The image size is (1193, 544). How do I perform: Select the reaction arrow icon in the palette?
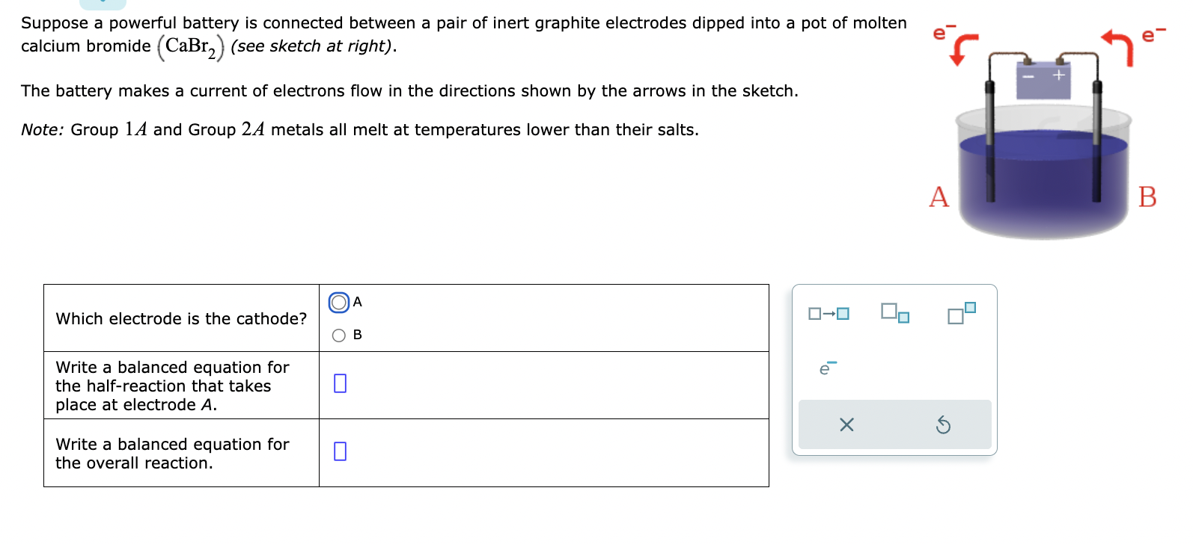[829, 315]
